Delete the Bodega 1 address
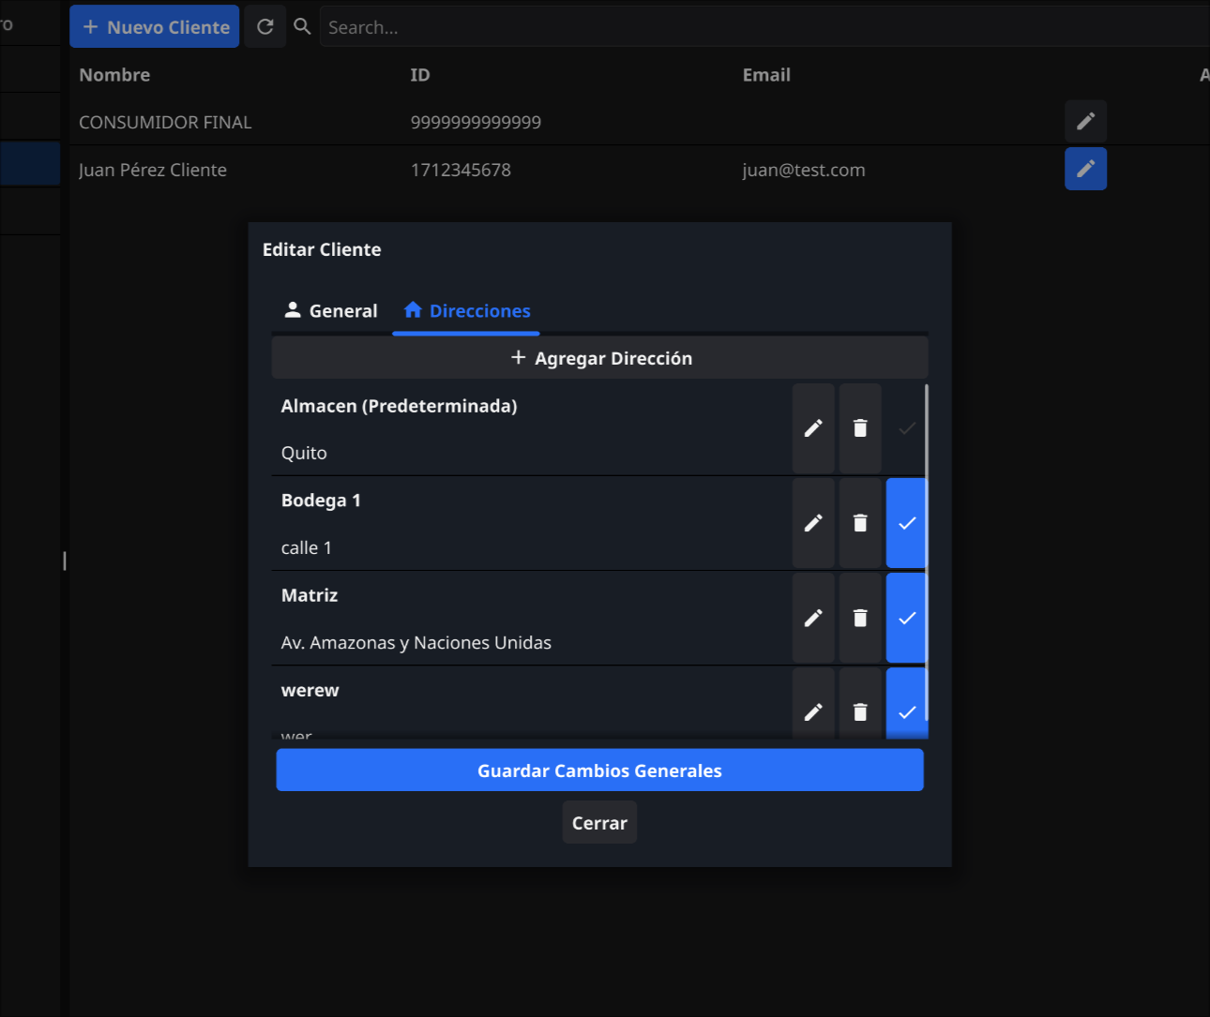Viewport: 1210px width, 1017px height. pos(860,523)
